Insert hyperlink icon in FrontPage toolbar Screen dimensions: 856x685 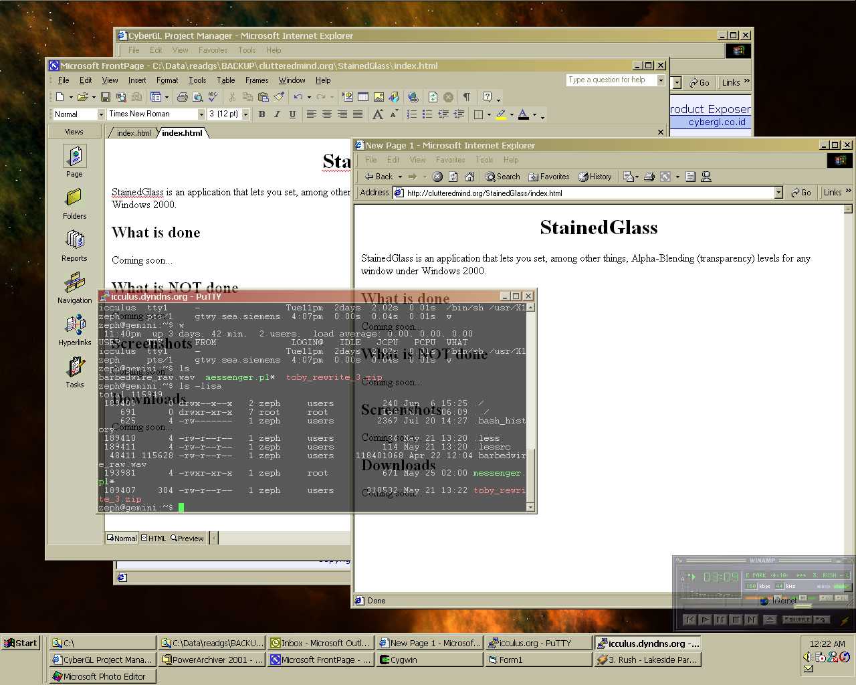(413, 97)
